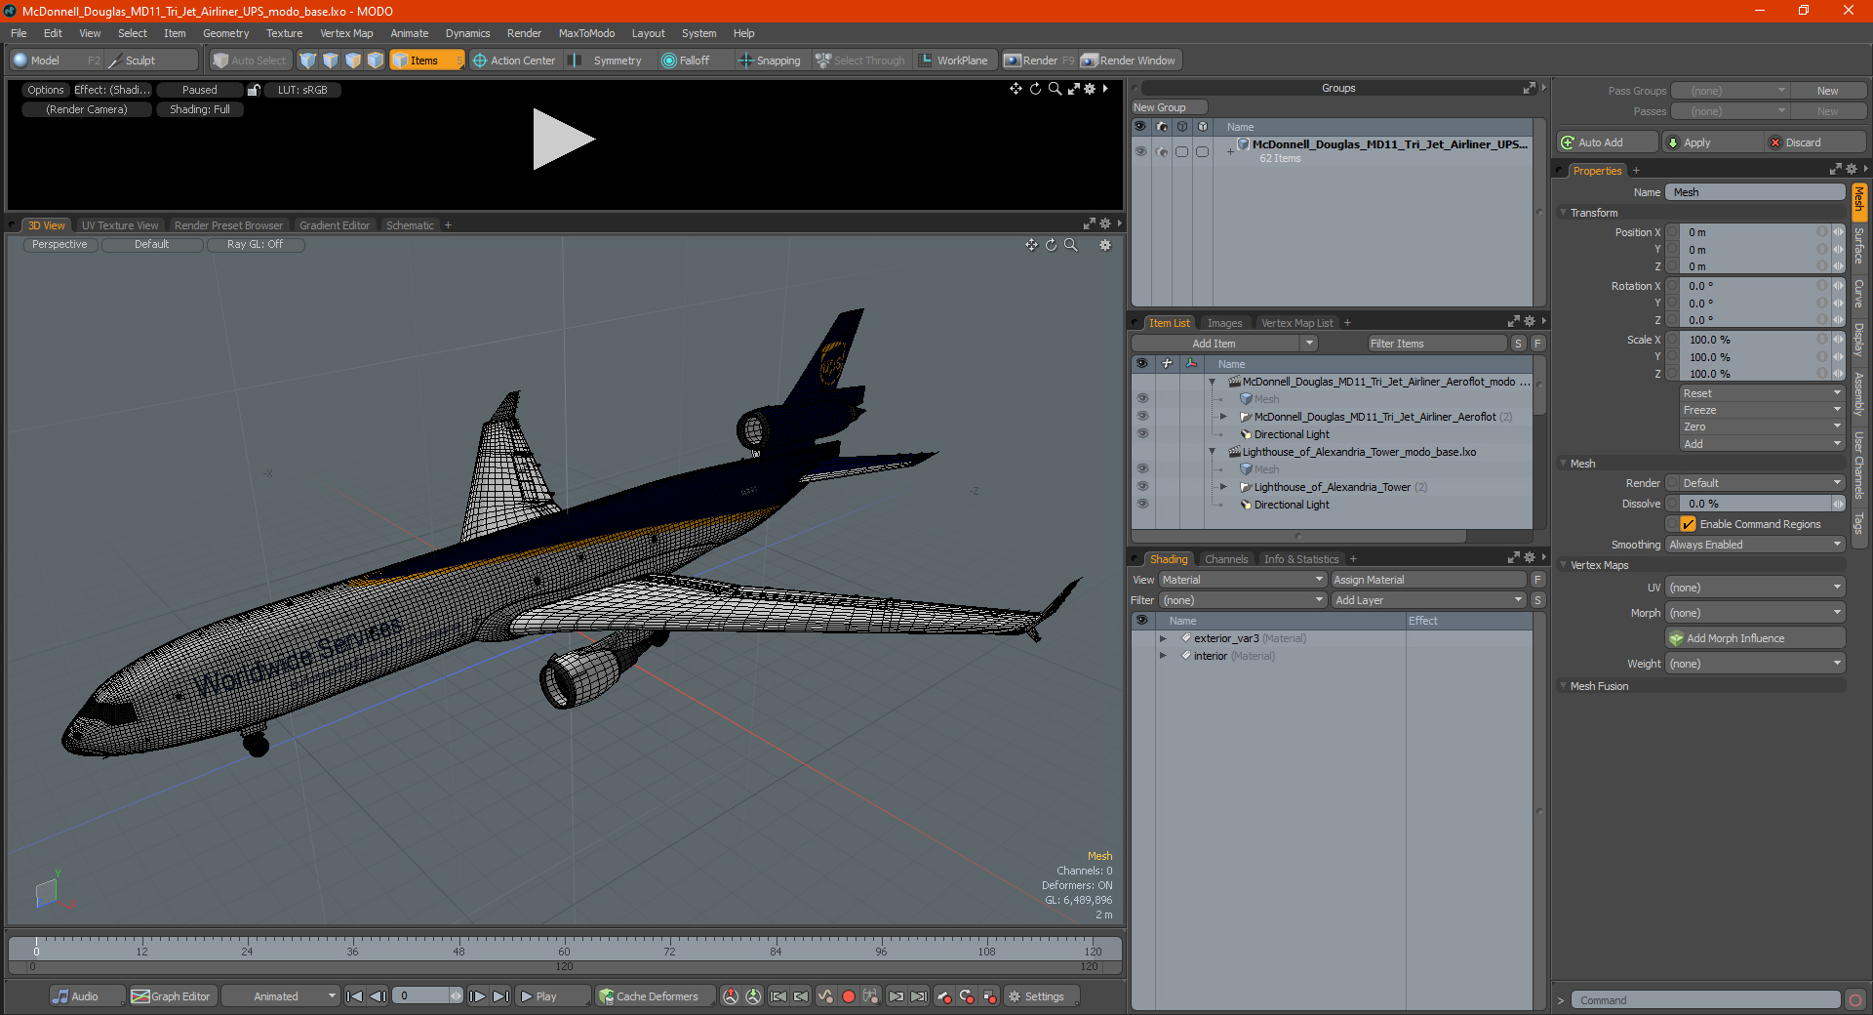Activate Items selection mode
The width and height of the screenshot is (1873, 1015).
click(425, 61)
